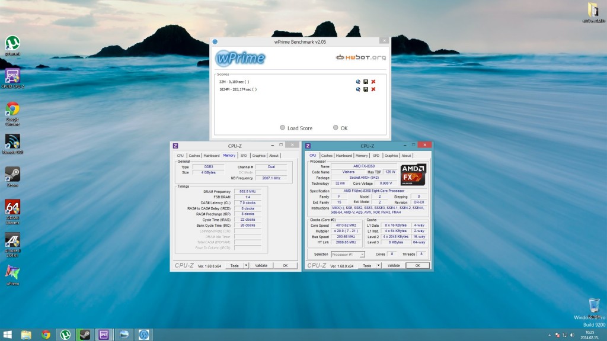Open Chrome from the taskbar
Screen dimensions: 607x341
[x=46, y=334]
